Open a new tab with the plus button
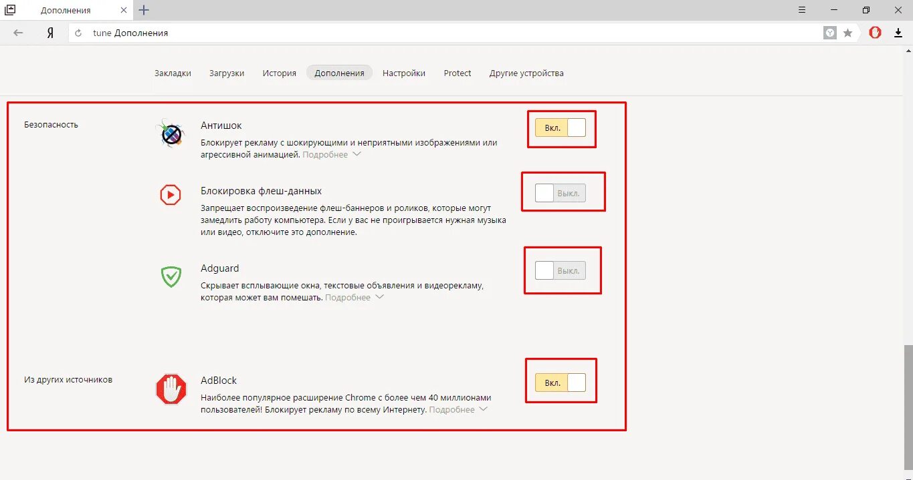Screen dimensions: 913x480 coord(144,10)
